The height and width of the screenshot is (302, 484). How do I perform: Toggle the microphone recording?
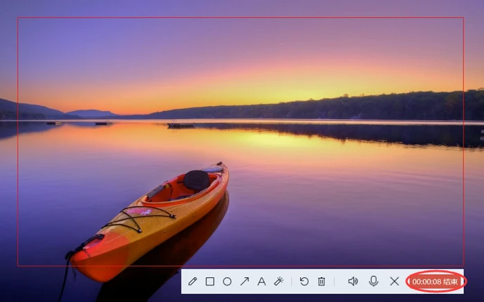click(373, 281)
